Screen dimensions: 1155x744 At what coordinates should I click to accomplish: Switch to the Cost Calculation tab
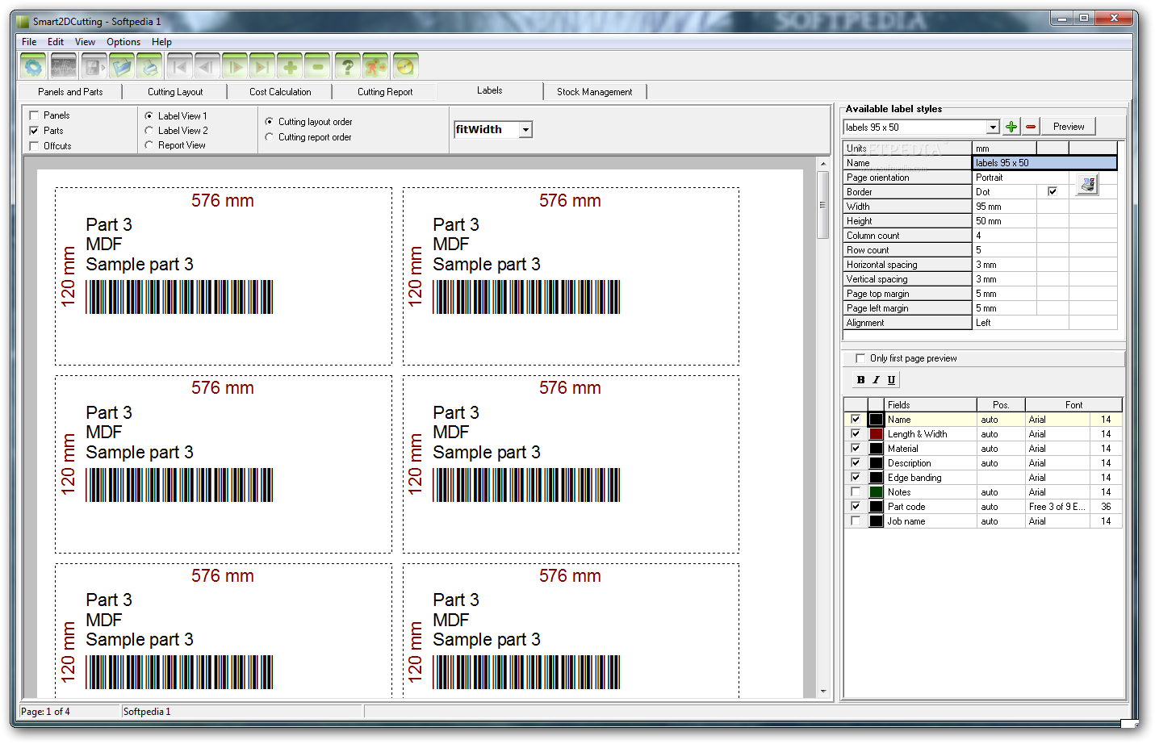(280, 92)
